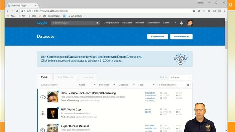Go back with the browser back arrow
Viewport: 235px width, 132px height.
pos(8,11)
